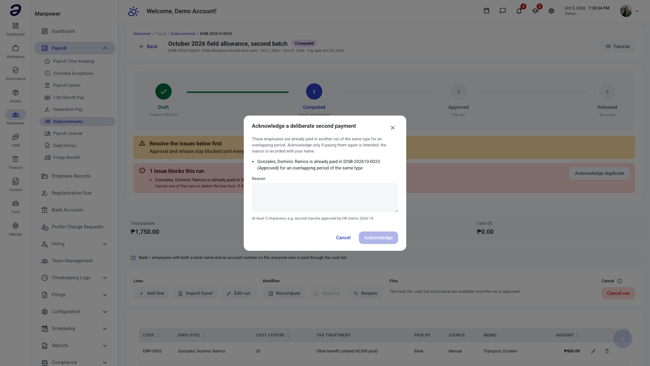Click Add line button
650x366 pixels.
click(151, 293)
